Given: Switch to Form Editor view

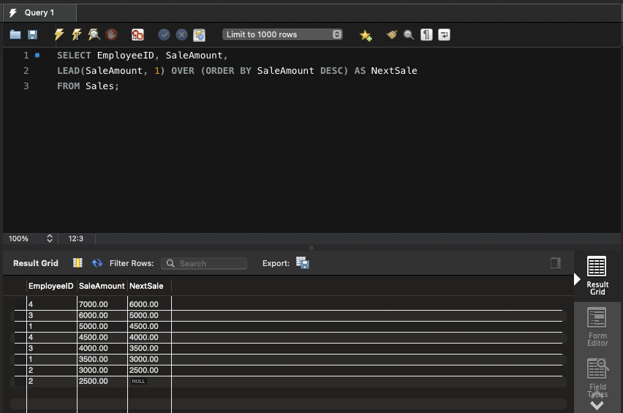Looking at the screenshot, I should coord(597,327).
